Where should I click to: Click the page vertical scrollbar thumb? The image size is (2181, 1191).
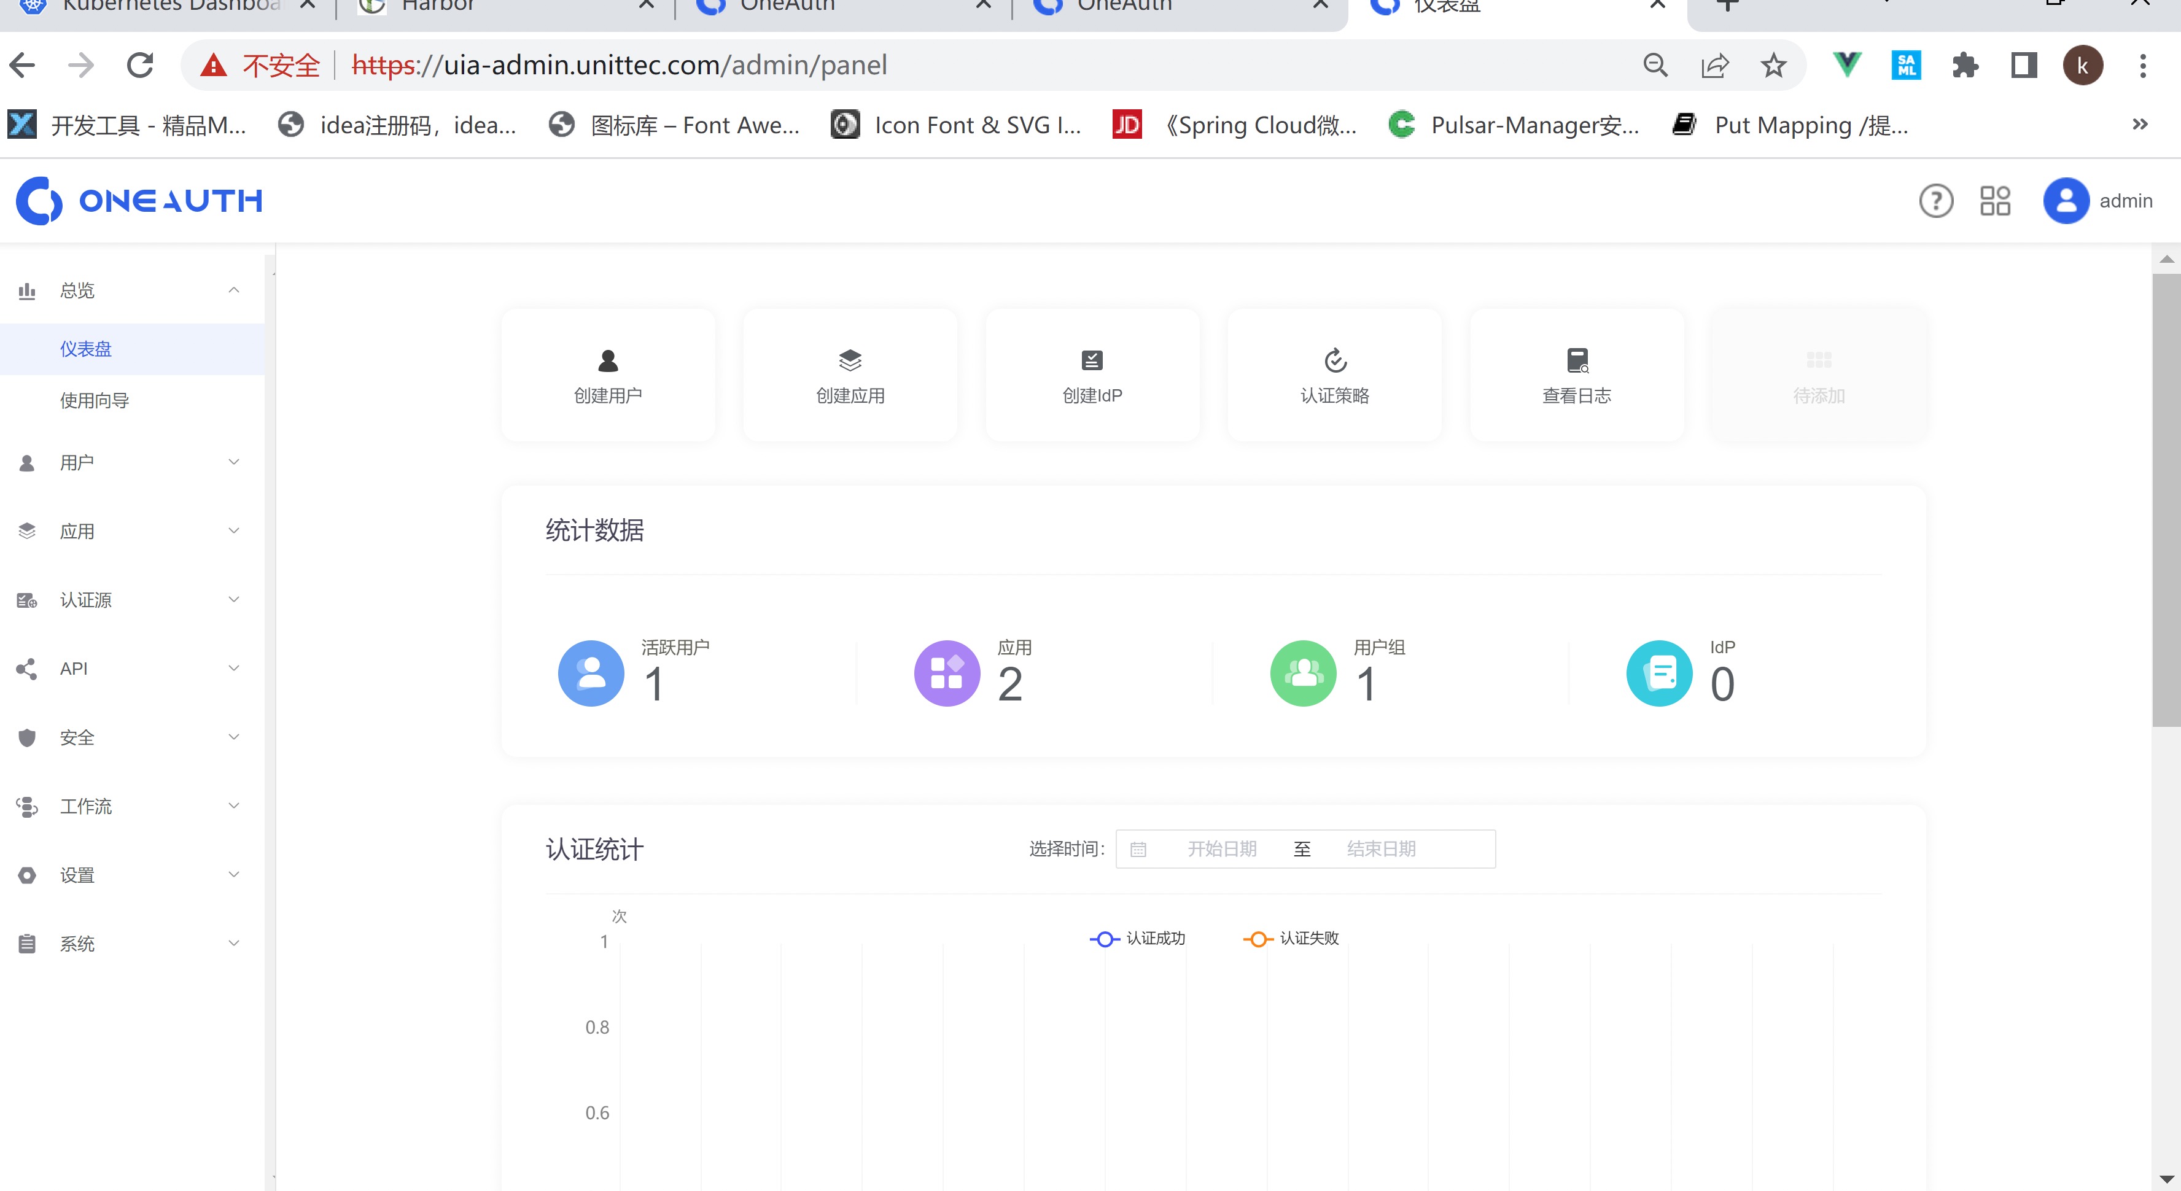pyautogui.click(x=2167, y=500)
